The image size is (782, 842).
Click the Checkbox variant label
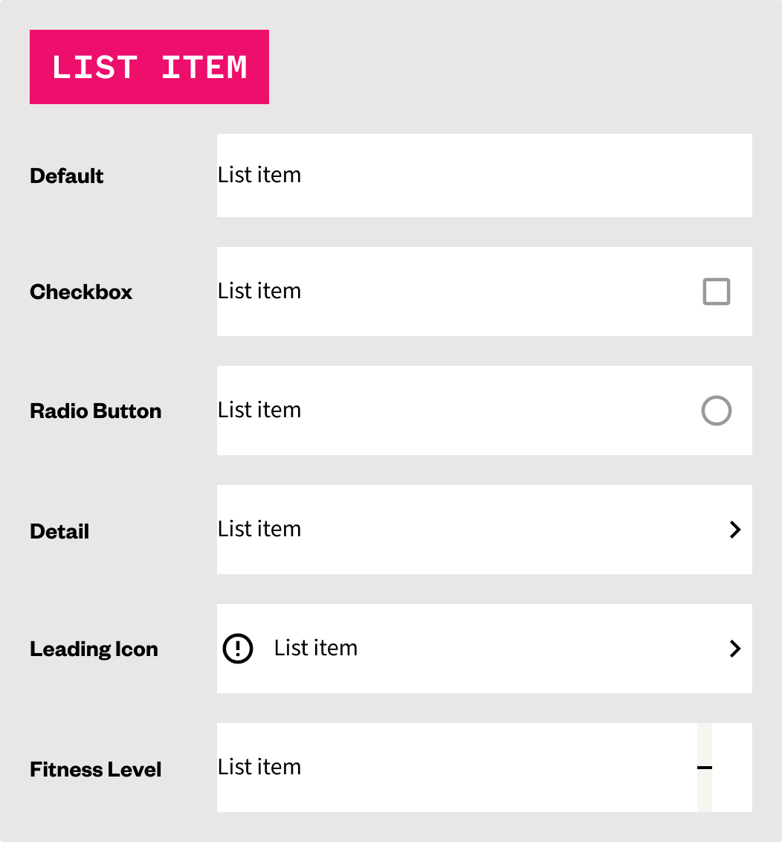click(x=81, y=292)
